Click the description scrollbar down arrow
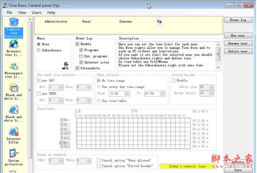Screen dimensions: 257x173 click(x=218, y=67)
